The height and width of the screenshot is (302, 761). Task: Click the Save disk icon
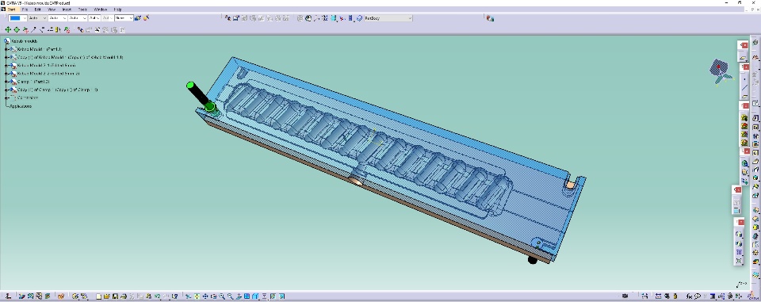click(115, 296)
